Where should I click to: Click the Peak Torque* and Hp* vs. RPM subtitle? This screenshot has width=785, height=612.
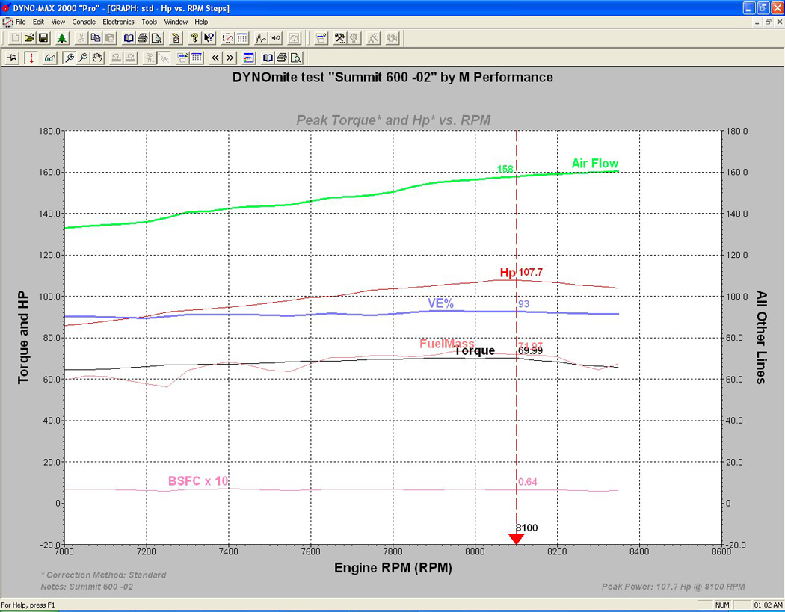393,120
